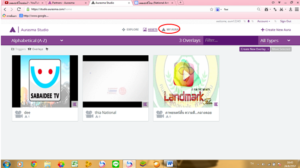Go to My Auras

(170, 30)
